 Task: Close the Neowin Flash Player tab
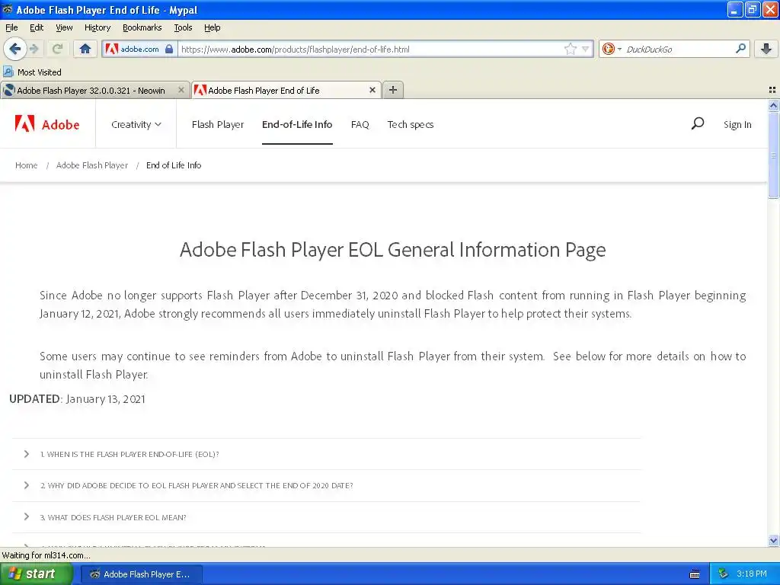[181, 90]
